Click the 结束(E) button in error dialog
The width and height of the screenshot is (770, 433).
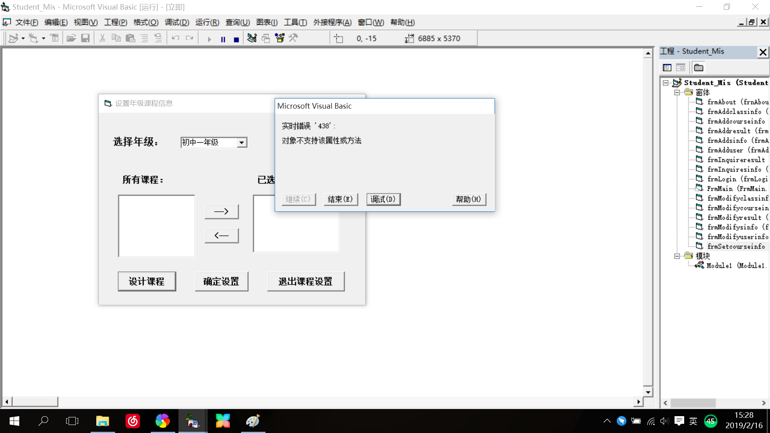point(340,199)
